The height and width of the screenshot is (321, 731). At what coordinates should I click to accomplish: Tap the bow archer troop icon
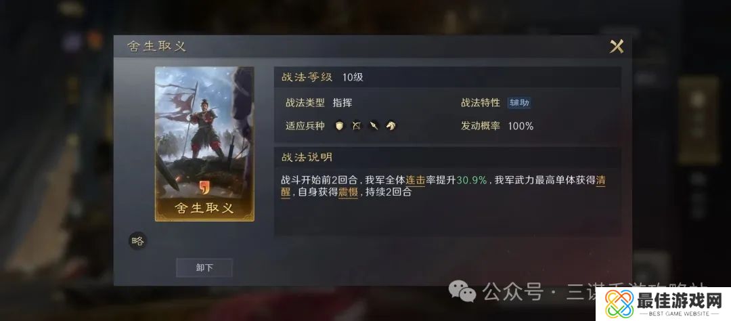[x=357, y=125]
